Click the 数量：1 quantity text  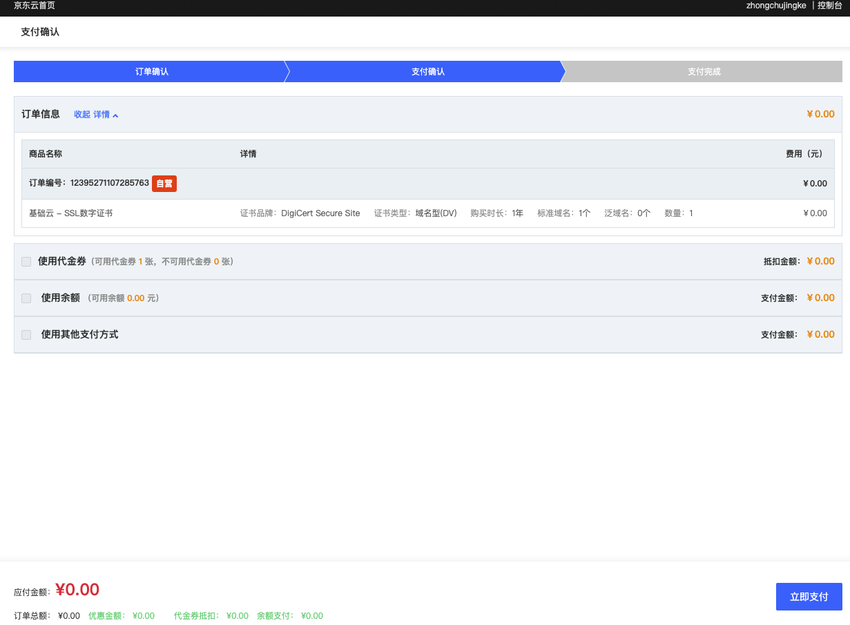678,213
